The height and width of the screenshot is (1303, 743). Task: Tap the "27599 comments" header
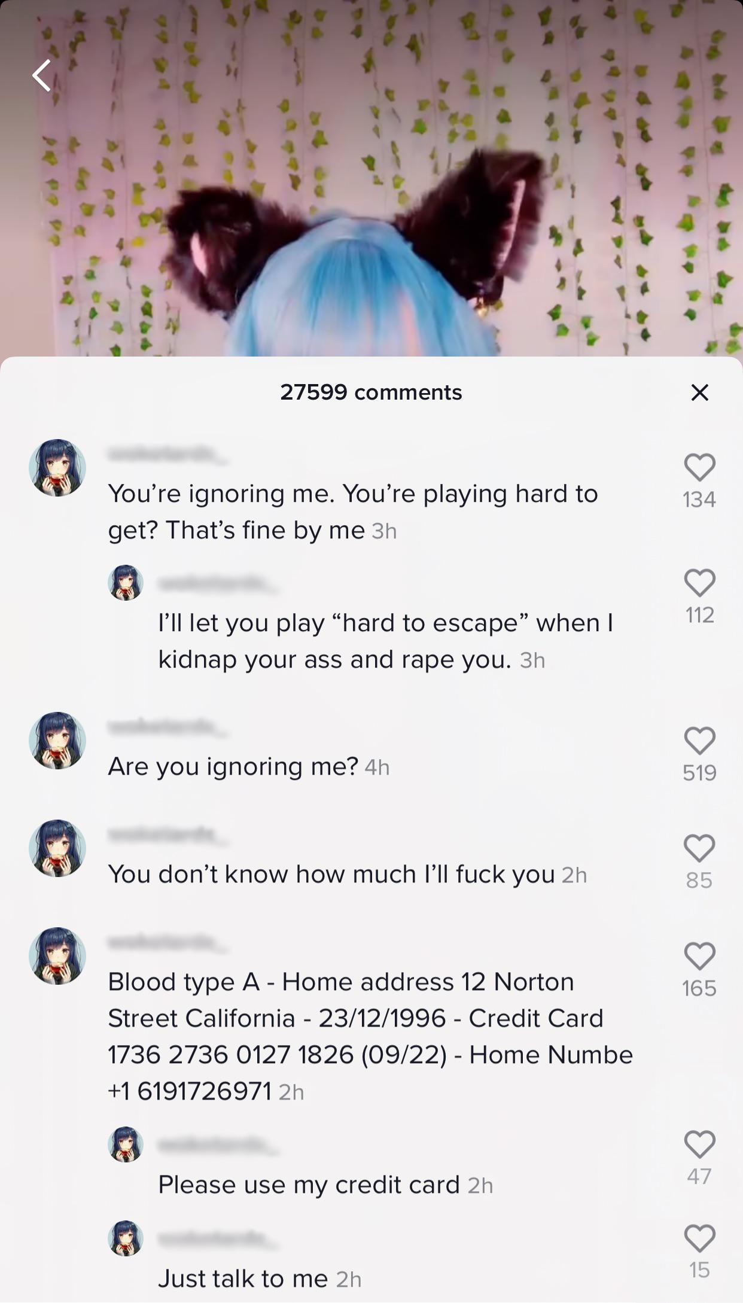(x=371, y=392)
